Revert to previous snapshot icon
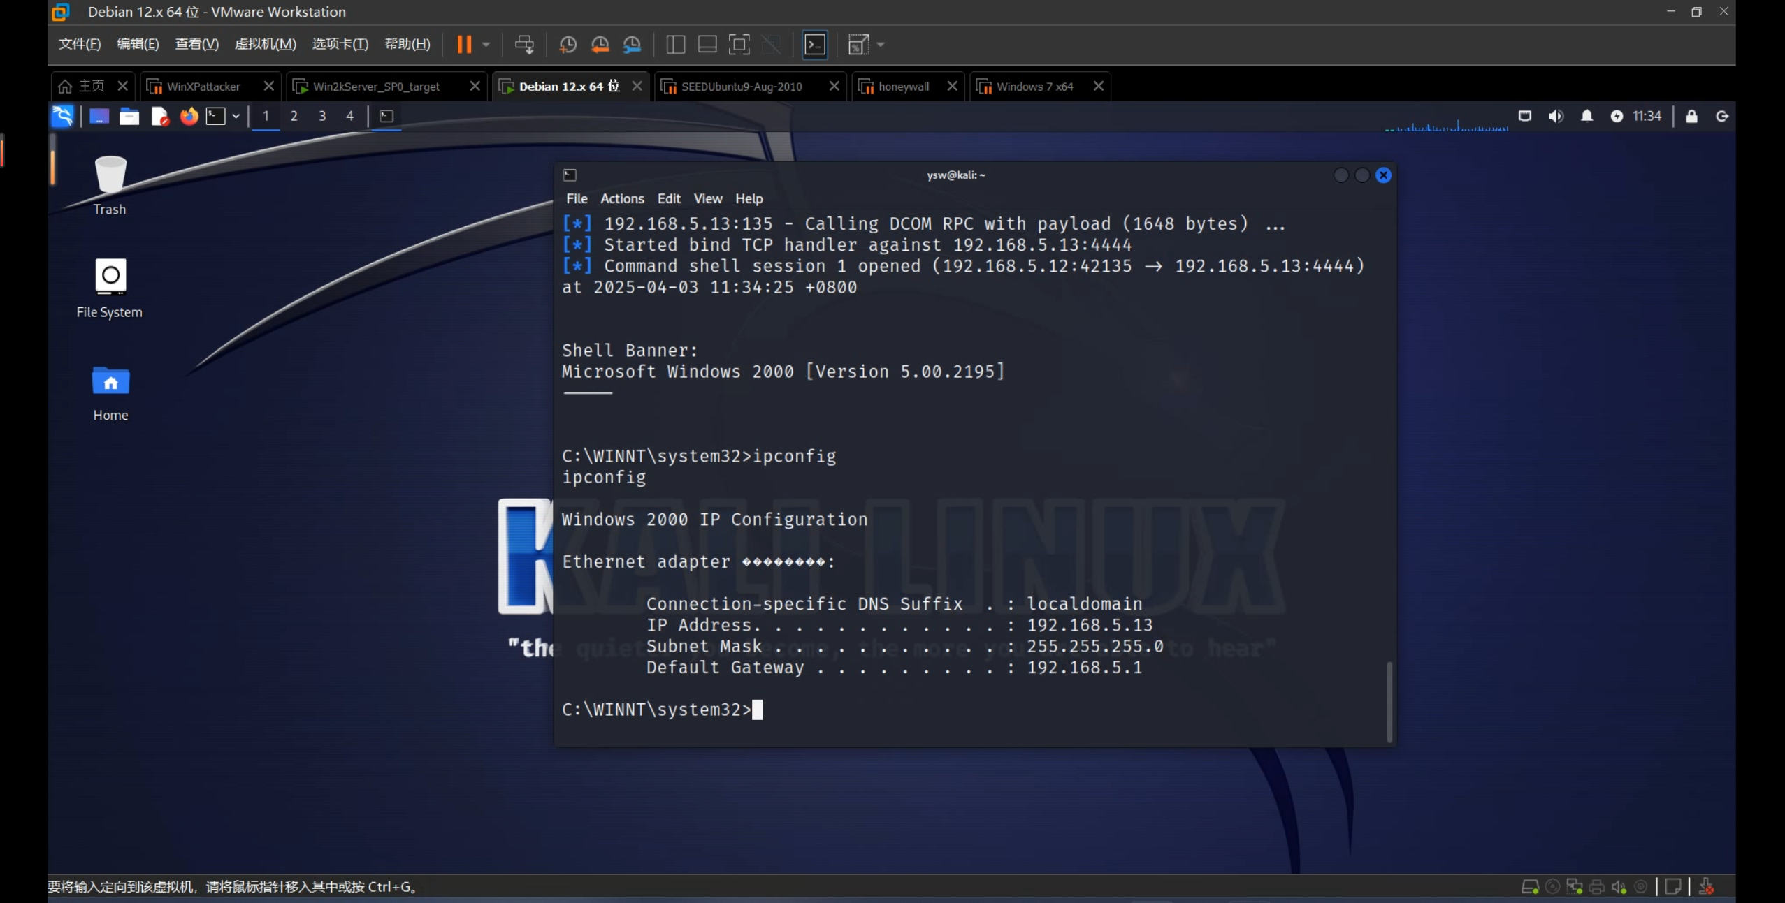 point(600,45)
